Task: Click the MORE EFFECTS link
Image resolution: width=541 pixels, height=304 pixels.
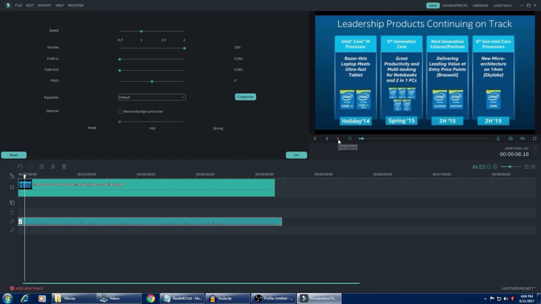Action: [455, 5]
